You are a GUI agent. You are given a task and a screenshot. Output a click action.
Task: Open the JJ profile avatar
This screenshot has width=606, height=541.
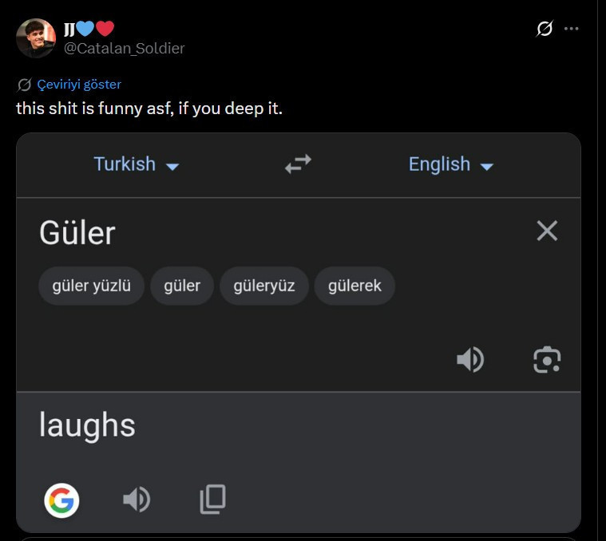coord(36,38)
